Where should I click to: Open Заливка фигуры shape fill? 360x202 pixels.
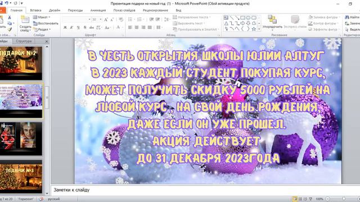(x=324, y=17)
